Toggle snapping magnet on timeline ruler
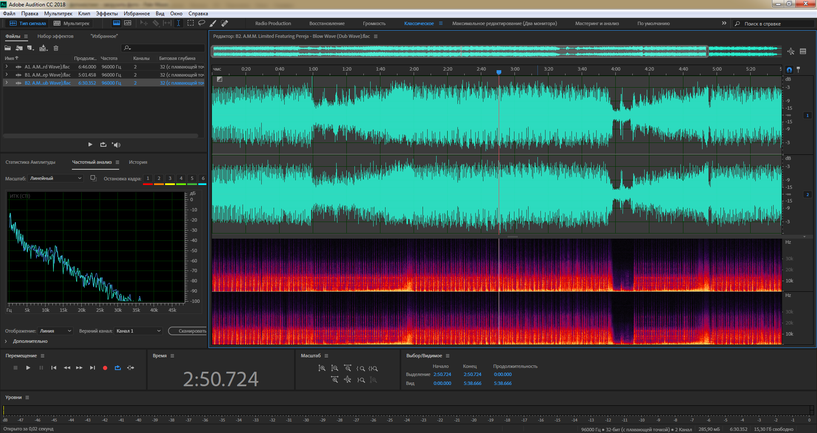817x433 pixels. tap(789, 70)
